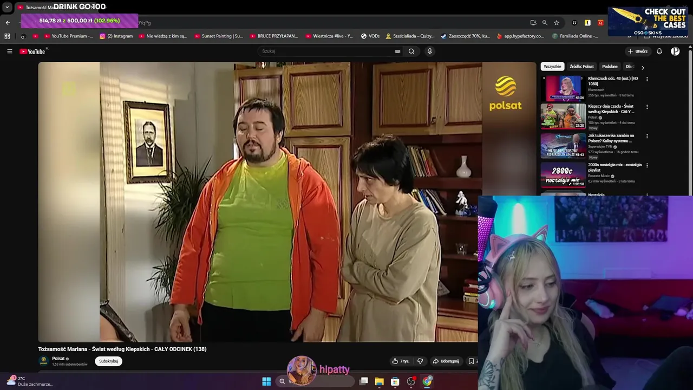This screenshot has height=390, width=693.
Task: Bookmark this page with the star icon
Action: point(556,23)
